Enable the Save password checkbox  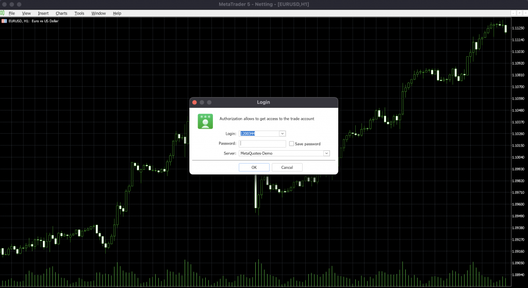[x=292, y=144]
